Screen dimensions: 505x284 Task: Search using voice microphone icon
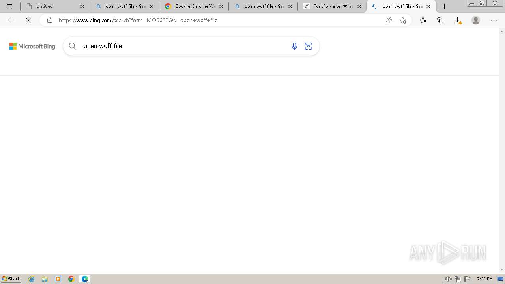click(x=294, y=46)
